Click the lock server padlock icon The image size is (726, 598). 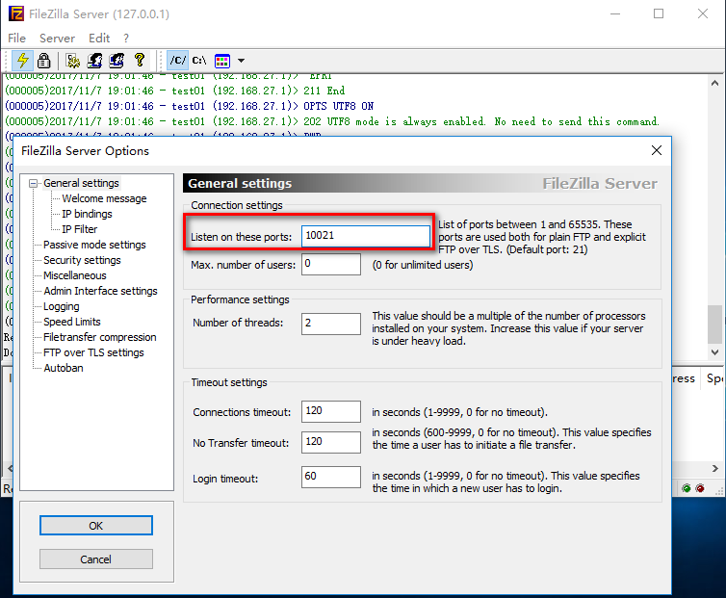pyautogui.click(x=44, y=61)
